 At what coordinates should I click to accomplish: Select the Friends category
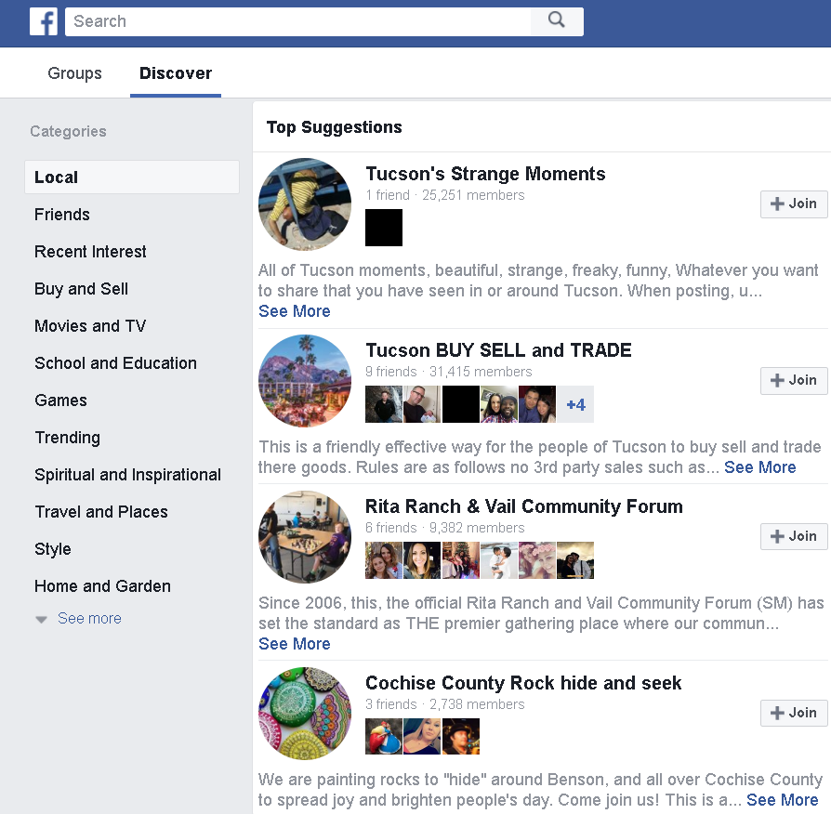(61, 214)
